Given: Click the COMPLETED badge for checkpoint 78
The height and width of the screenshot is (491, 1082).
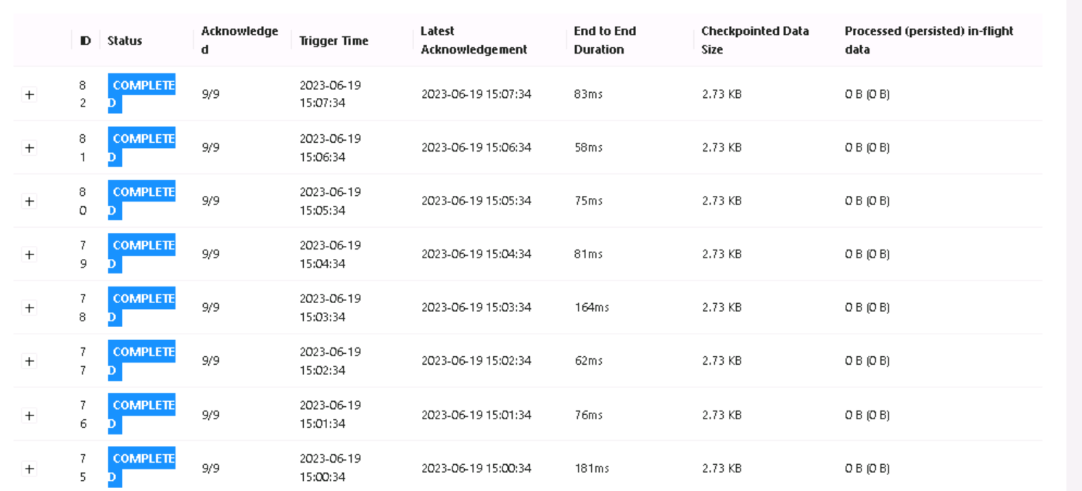Looking at the screenshot, I should (141, 307).
